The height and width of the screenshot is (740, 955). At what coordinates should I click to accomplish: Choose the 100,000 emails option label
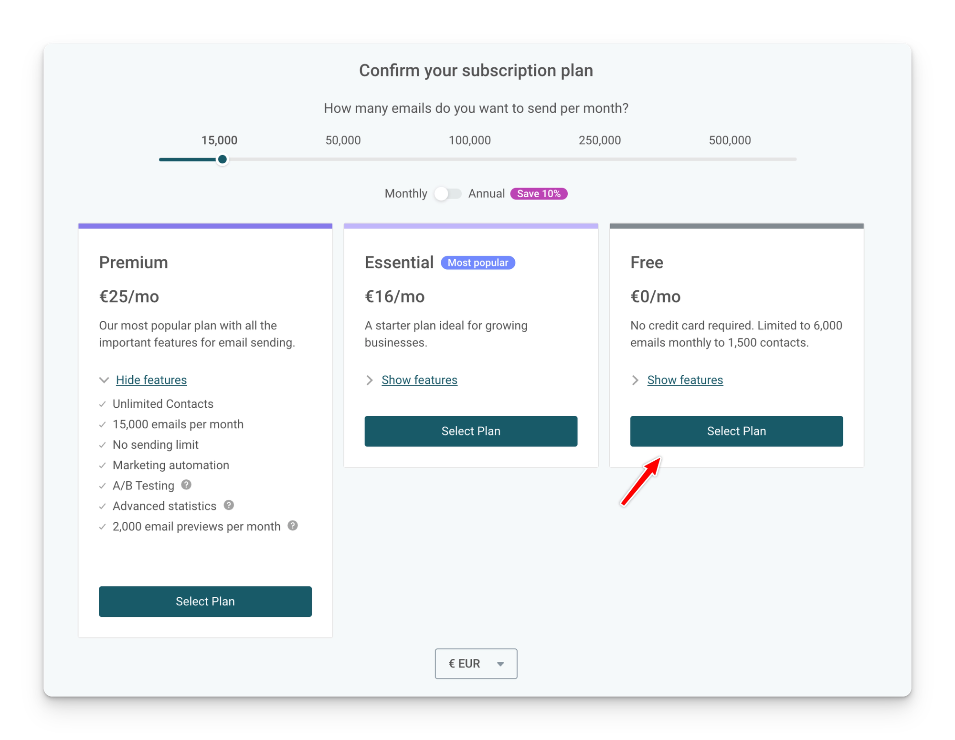pyautogui.click(x=469, y=140)
